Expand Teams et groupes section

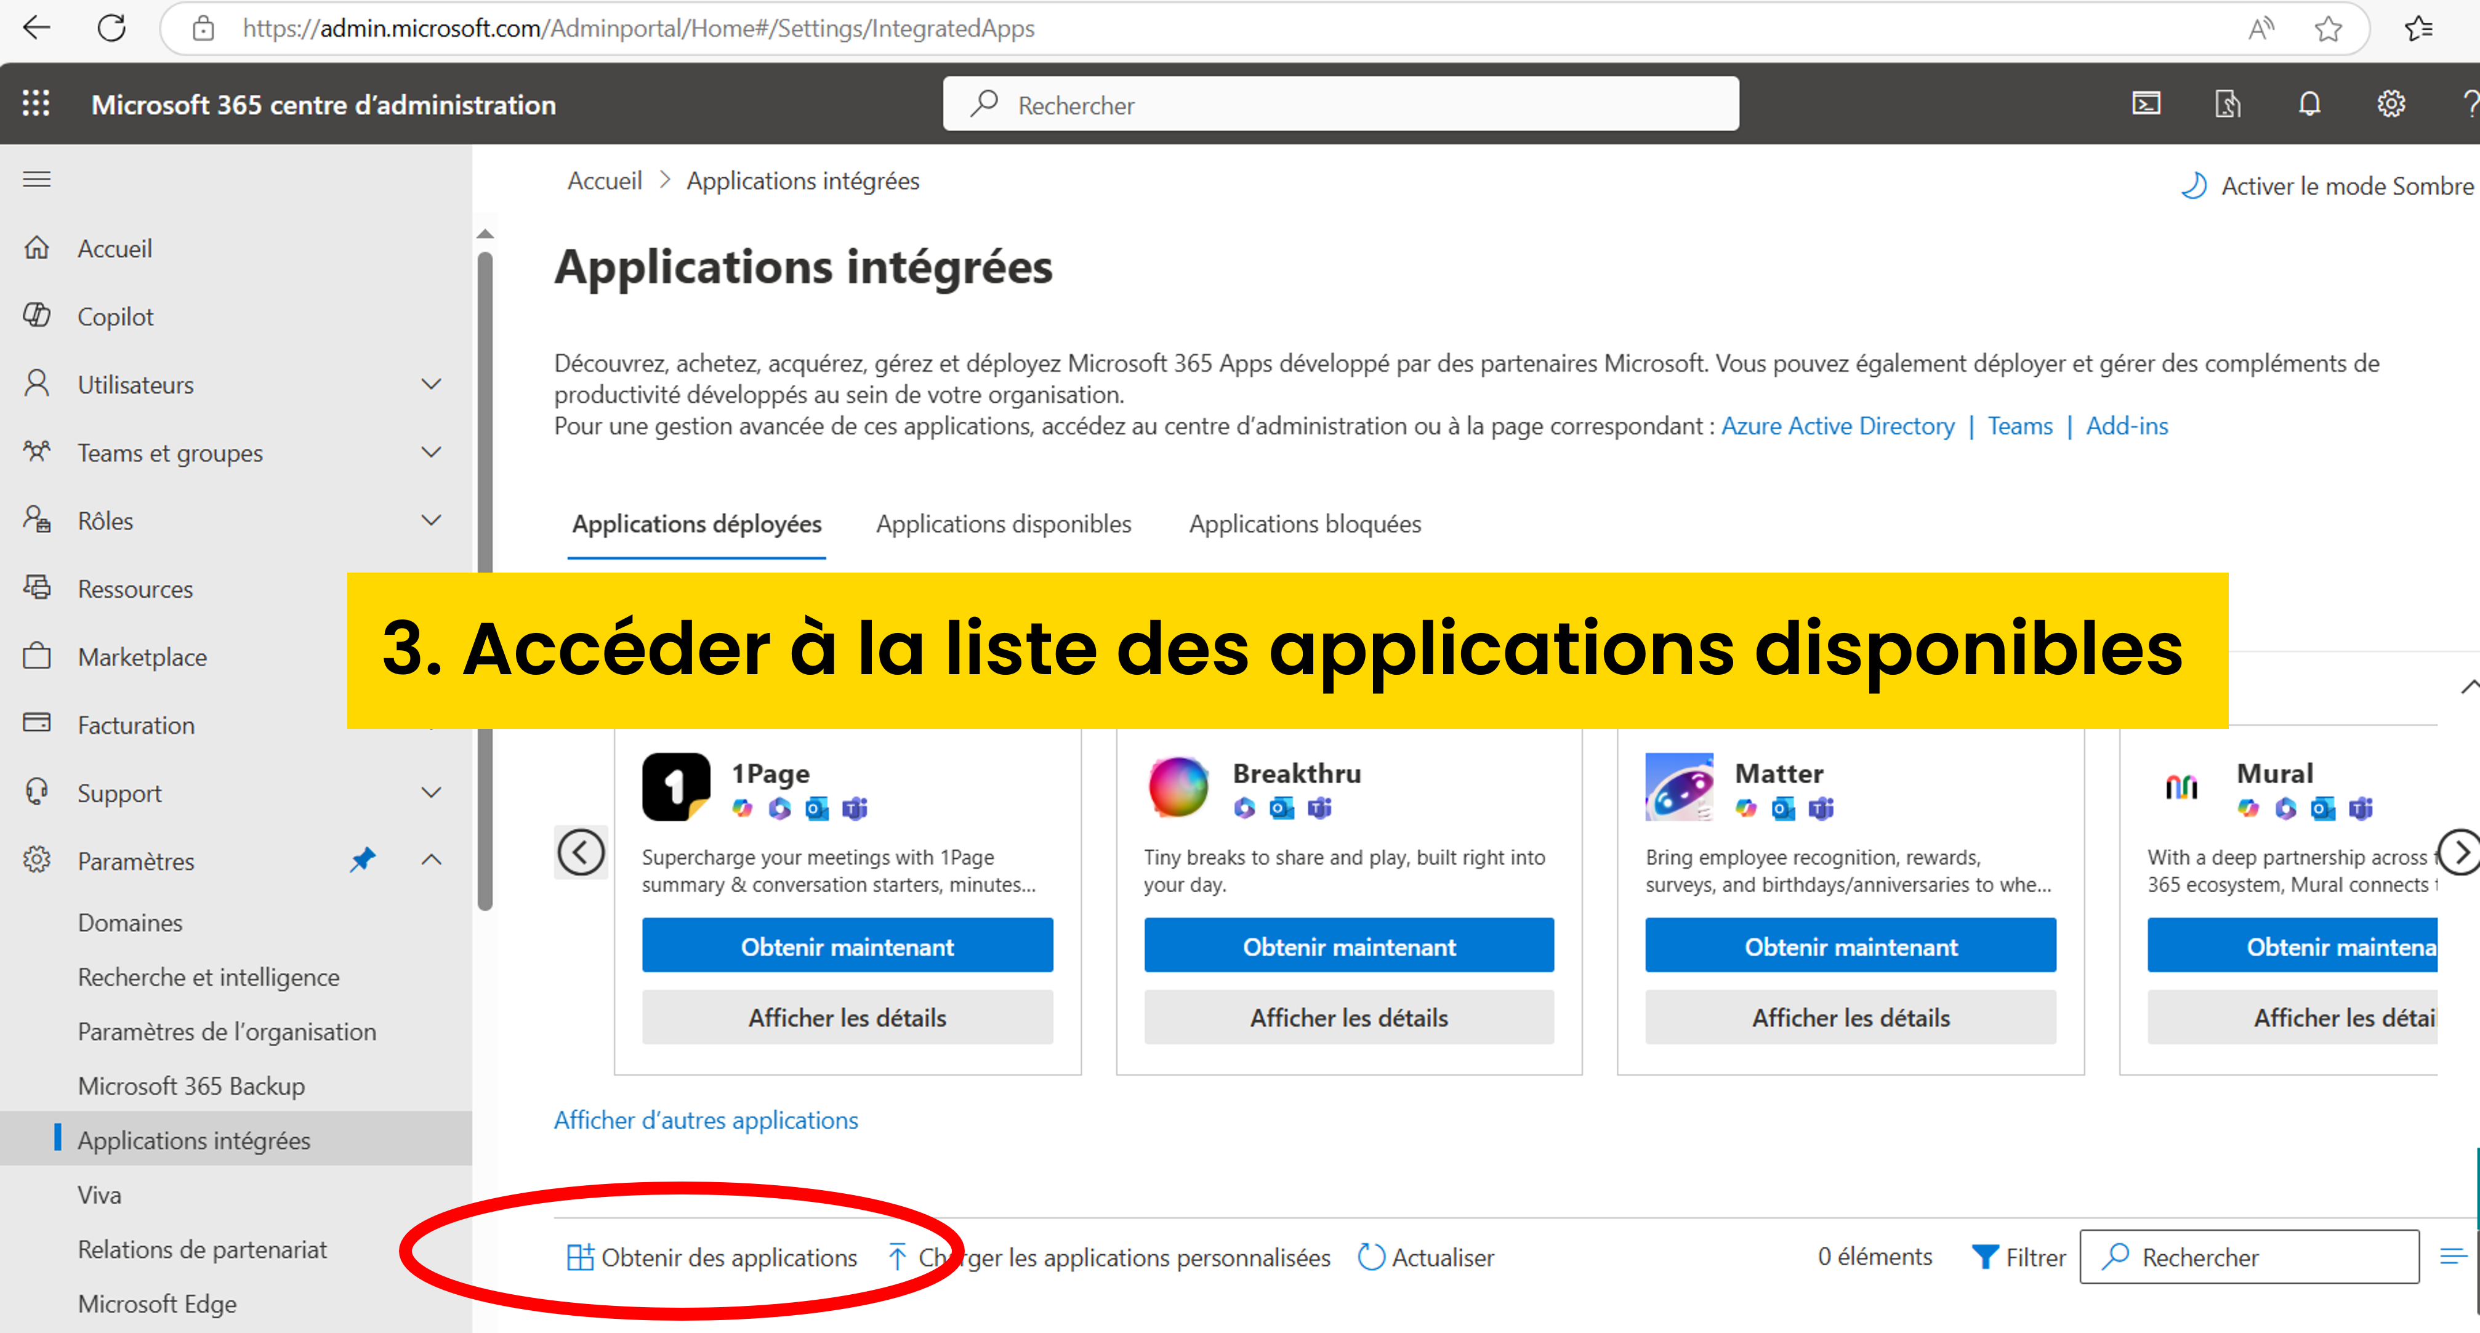click(x=432, y=453)
